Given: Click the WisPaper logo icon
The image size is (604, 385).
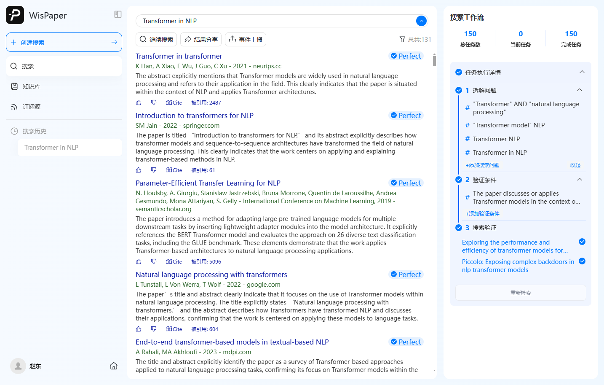Looking at the screenshot, I should (15, 15).
